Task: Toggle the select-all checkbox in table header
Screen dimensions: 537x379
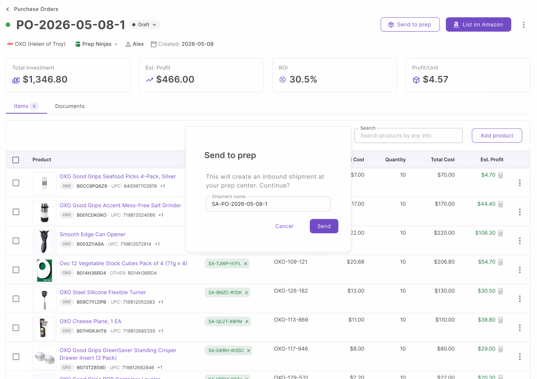Action: click(x=16, y=160)
